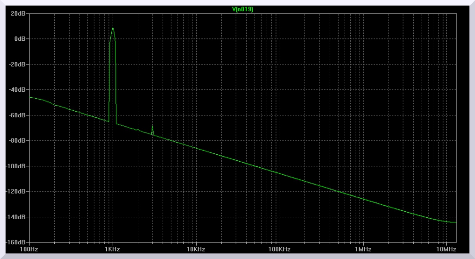This screenshot has width=475, height=259.
Task: Click the V(n019) trace label
Action: click(x=242, y=9)
